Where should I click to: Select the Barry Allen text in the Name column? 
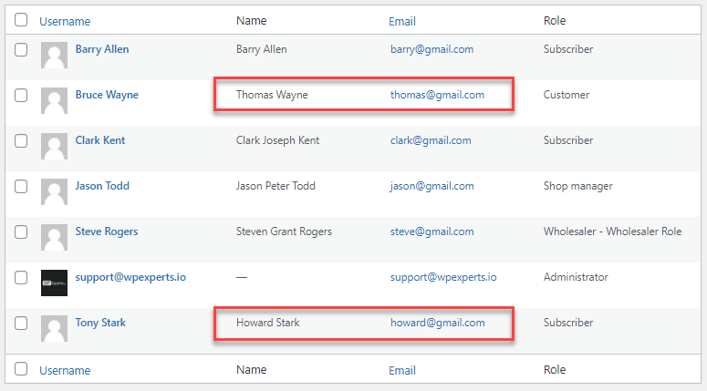tap(262, 49)
